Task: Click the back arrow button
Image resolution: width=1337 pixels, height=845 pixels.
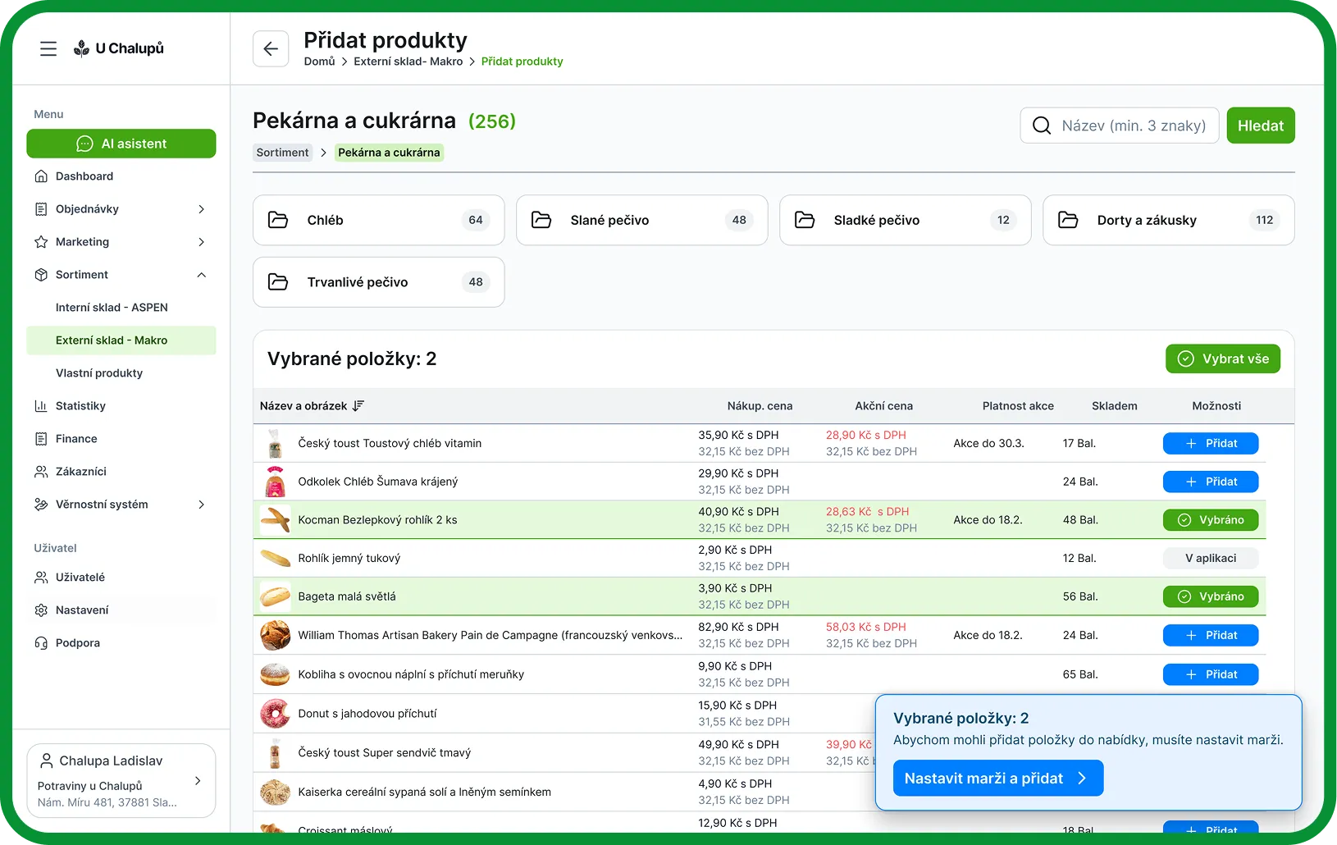Action: point(271,49)
